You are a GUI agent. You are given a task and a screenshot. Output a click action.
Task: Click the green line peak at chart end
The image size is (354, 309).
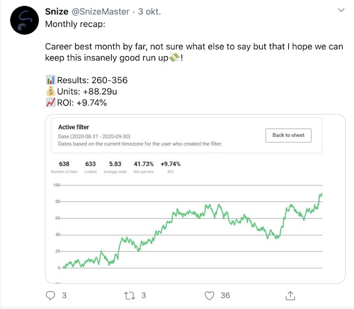click(321, 194)
